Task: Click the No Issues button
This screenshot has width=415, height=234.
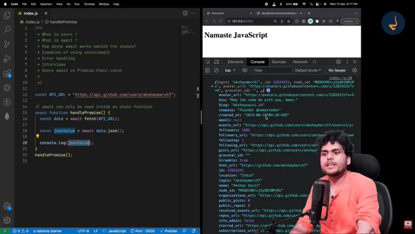Action: (337, 70)
